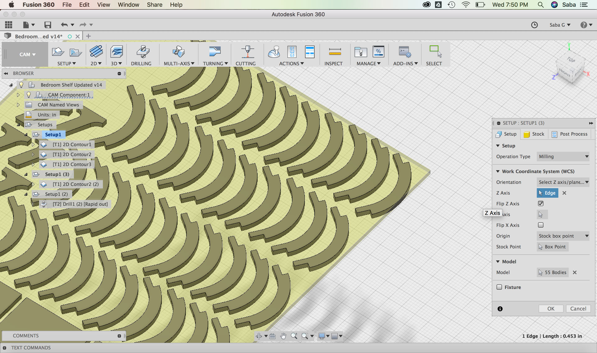Click the Select tool icon

point(435,52)
